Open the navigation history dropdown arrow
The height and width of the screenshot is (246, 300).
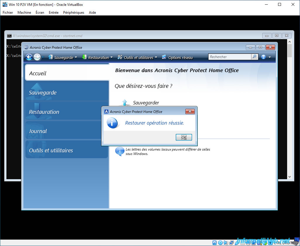tap(43, 57)
